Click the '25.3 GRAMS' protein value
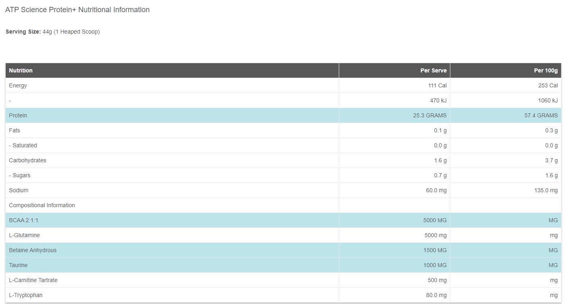The height and width of the screenshot is (308, 566). click(430, 115)
